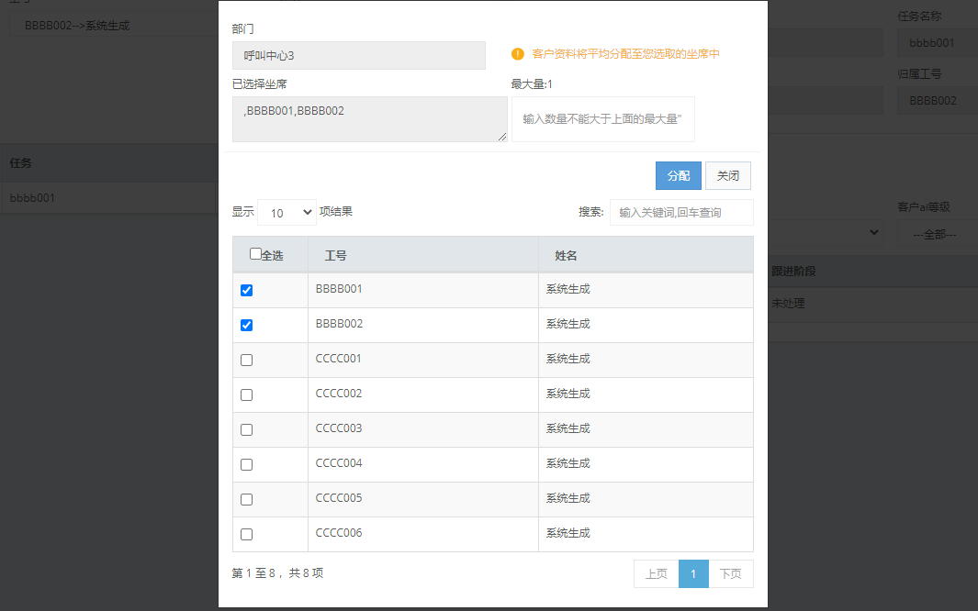Screen dimensions: 978x611
Task: Click the 最大量 quantity input field
Action: tap(602, 119)
